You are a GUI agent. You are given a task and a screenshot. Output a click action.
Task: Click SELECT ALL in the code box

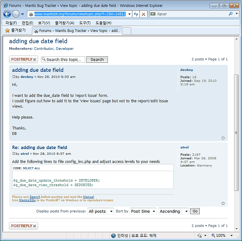coord(32,168)
